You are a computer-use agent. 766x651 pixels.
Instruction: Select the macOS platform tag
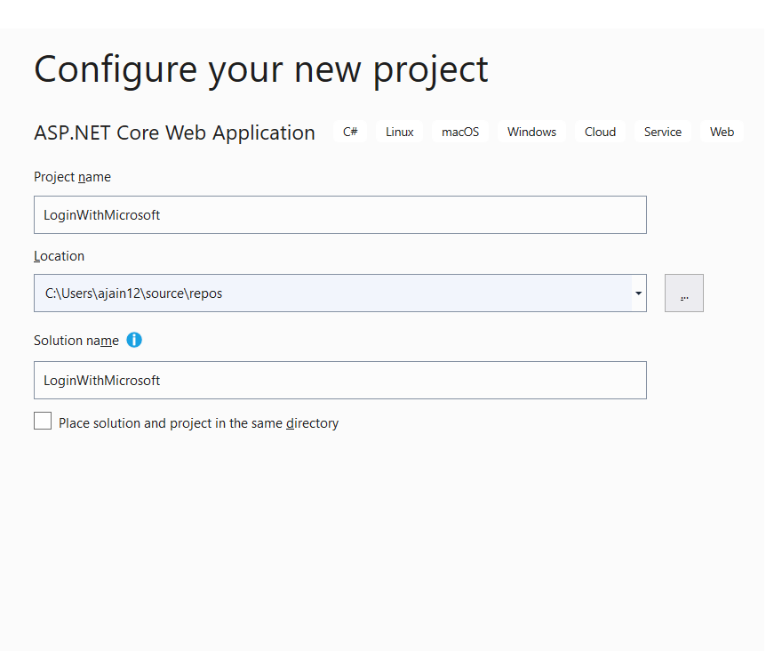459,131
